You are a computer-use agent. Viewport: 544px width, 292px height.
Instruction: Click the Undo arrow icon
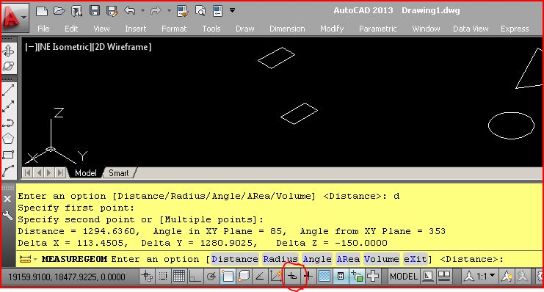[130, 11]
